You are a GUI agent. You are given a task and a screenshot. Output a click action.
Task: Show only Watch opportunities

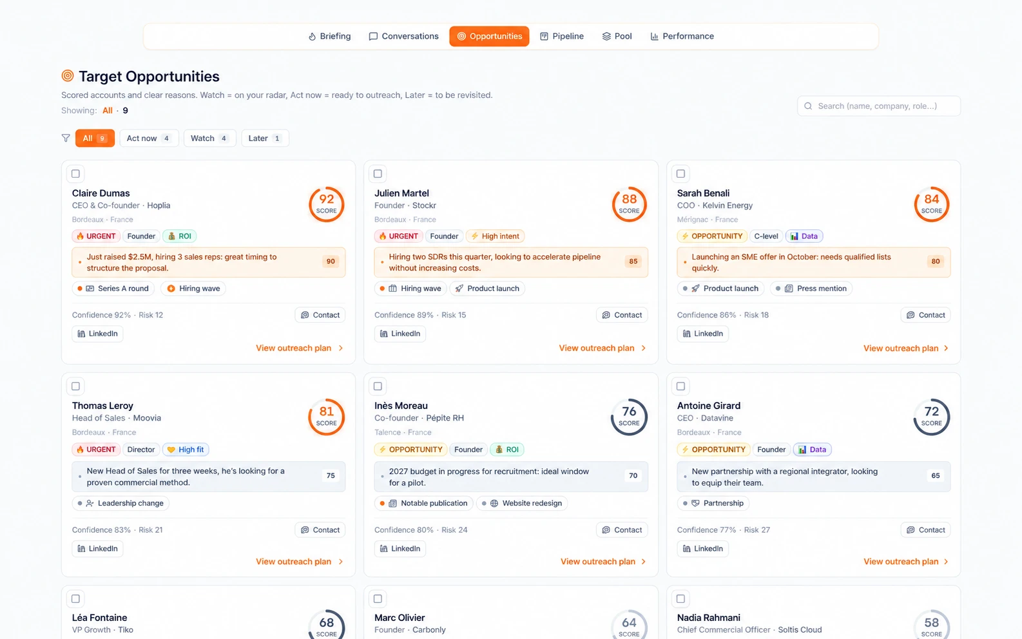[x=209, y=138]
